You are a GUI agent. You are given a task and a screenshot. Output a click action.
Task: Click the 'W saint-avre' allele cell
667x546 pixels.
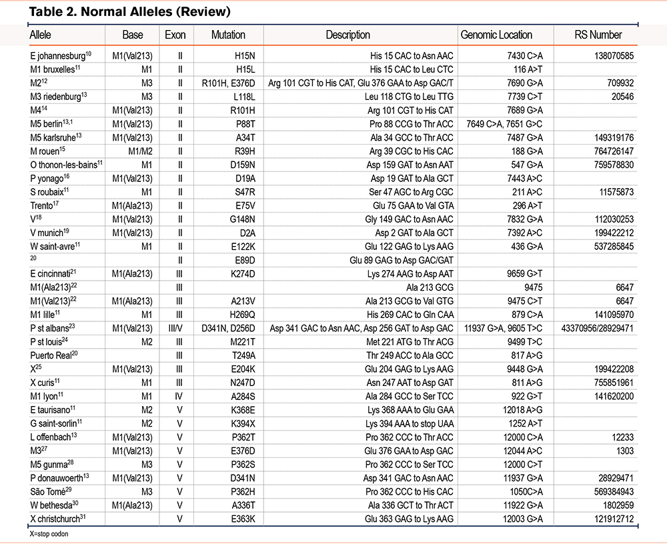pos(52,246)
